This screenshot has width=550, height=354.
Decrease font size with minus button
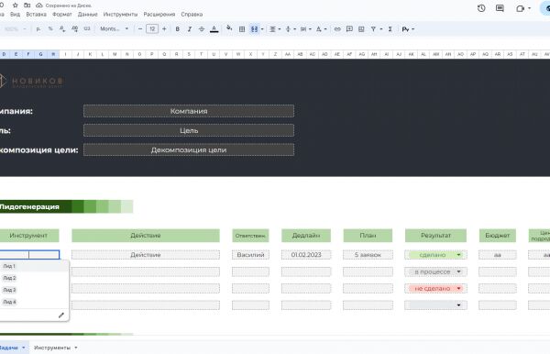pyautogui.click(x=140, y=28)
